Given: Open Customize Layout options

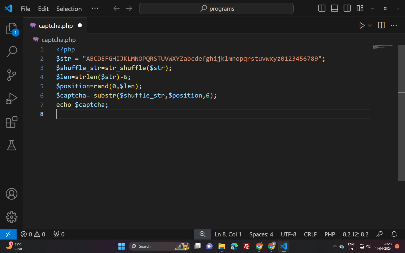Looking at the screenshot, I should click(360, 8).
